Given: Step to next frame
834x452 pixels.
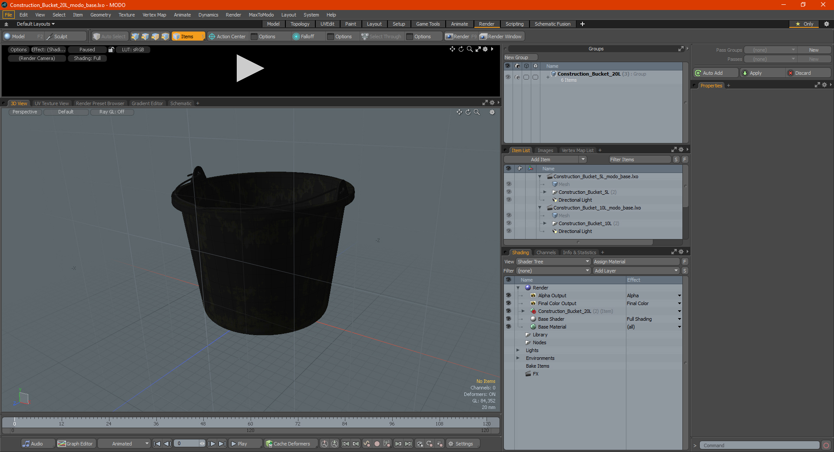Looking at the screenshot, I should [212, 444].
